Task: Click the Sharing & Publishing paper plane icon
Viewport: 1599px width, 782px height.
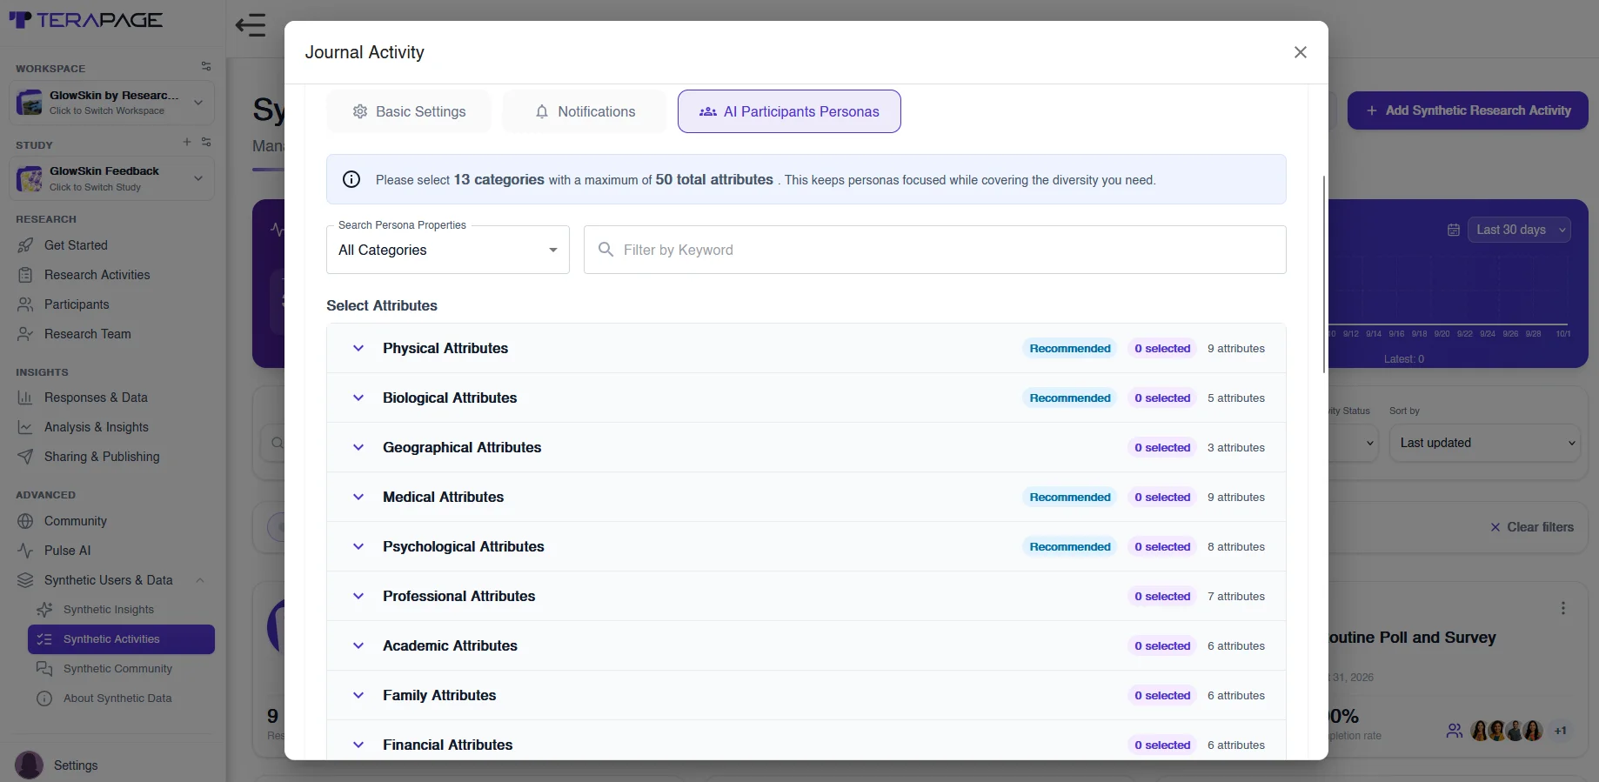Action: [x=25, y=457]
